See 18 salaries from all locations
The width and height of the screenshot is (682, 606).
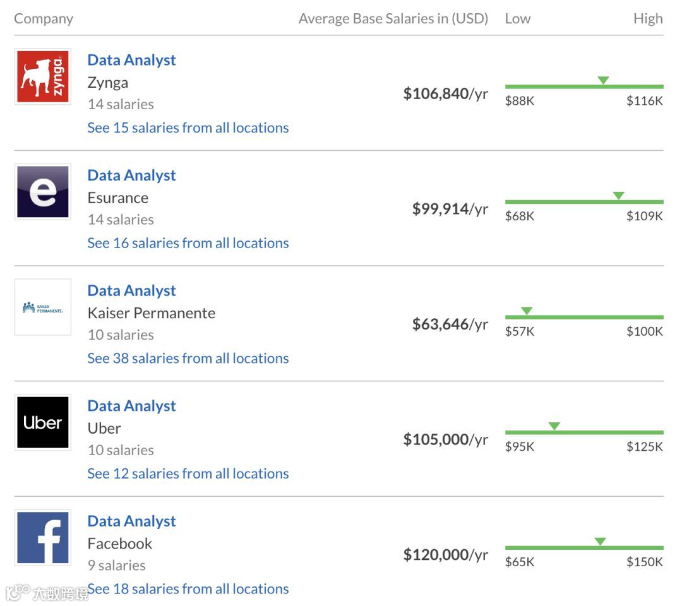188,589
